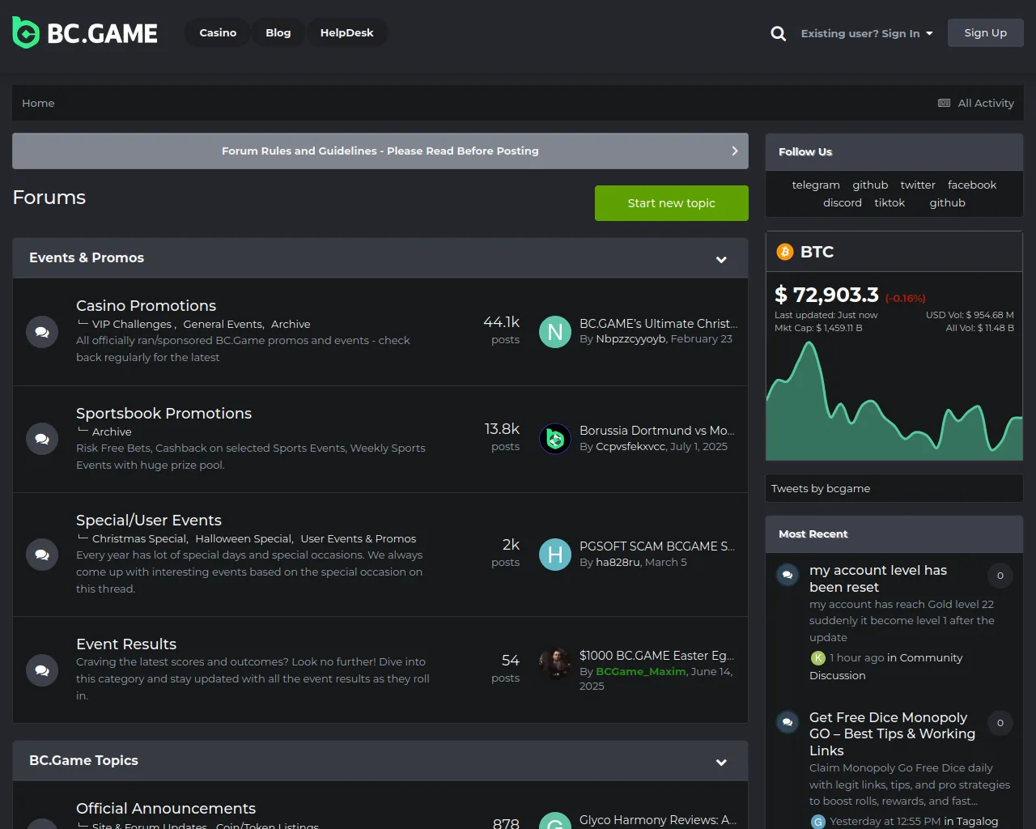Open 'my account level has been reset' topic
Screen dimensions: 1036x829
(878, 578)
